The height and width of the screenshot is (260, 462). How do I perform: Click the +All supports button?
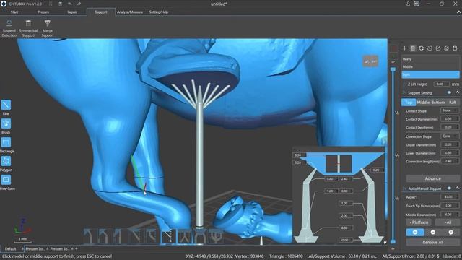[x=448, y=222]
